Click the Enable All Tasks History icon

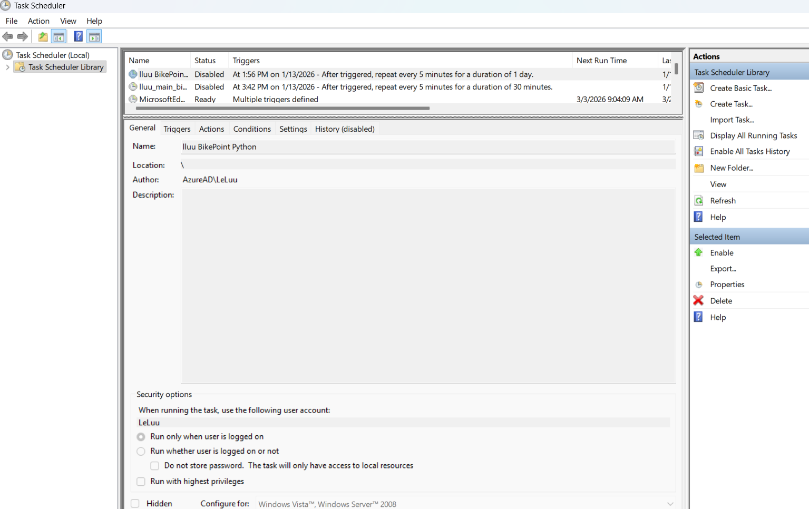[699, 151]
